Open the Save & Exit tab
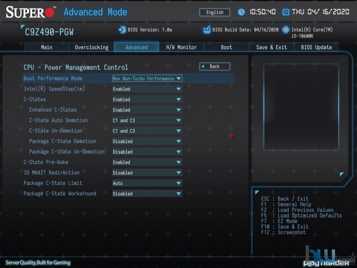 pos(271,47)
